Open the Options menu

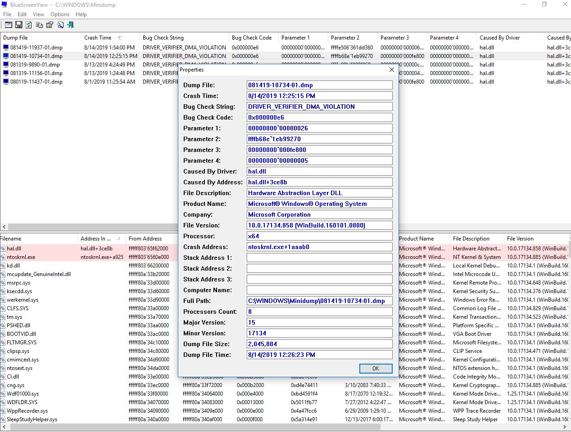[x=59, y=14]
